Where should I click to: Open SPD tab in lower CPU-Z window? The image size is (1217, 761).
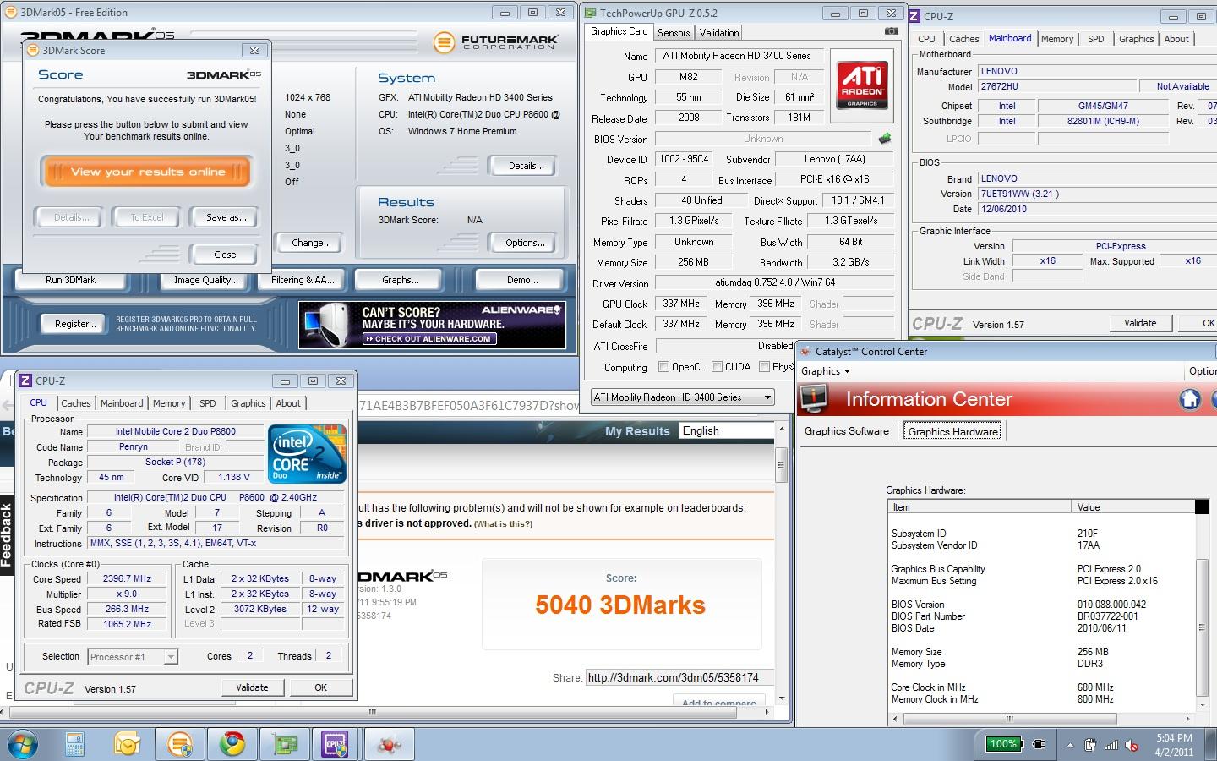pyautogui.click(x=208, y=403)
